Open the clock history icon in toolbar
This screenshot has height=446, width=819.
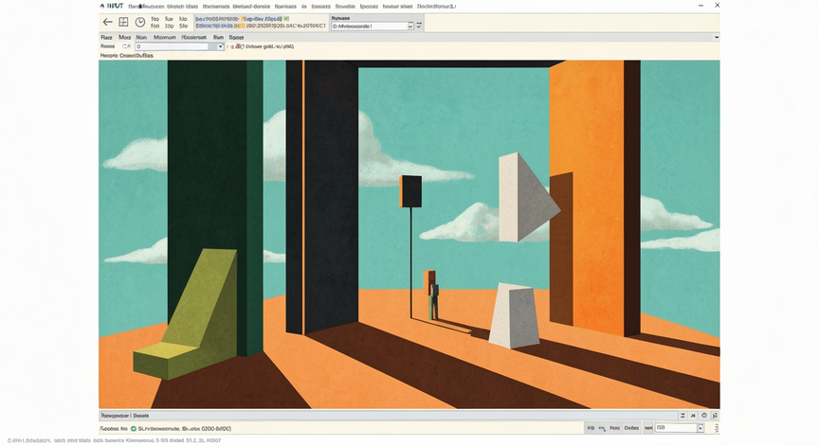click(140, 22)
